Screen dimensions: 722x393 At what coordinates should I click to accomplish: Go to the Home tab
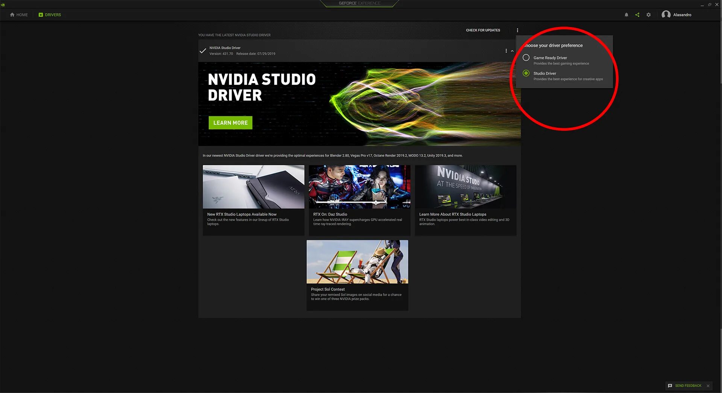pyautogui.click(x=19, y=15)
